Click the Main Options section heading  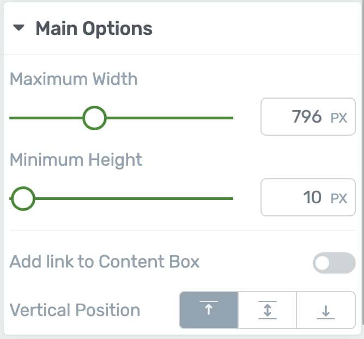point(94,28)
